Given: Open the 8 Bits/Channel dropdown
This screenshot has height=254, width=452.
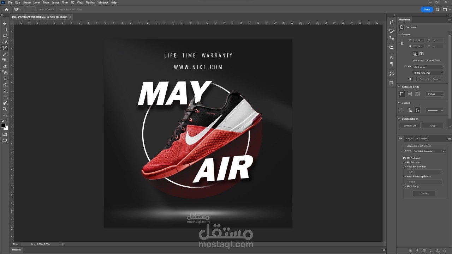Looking at the screenshot, I should [428, 73].
